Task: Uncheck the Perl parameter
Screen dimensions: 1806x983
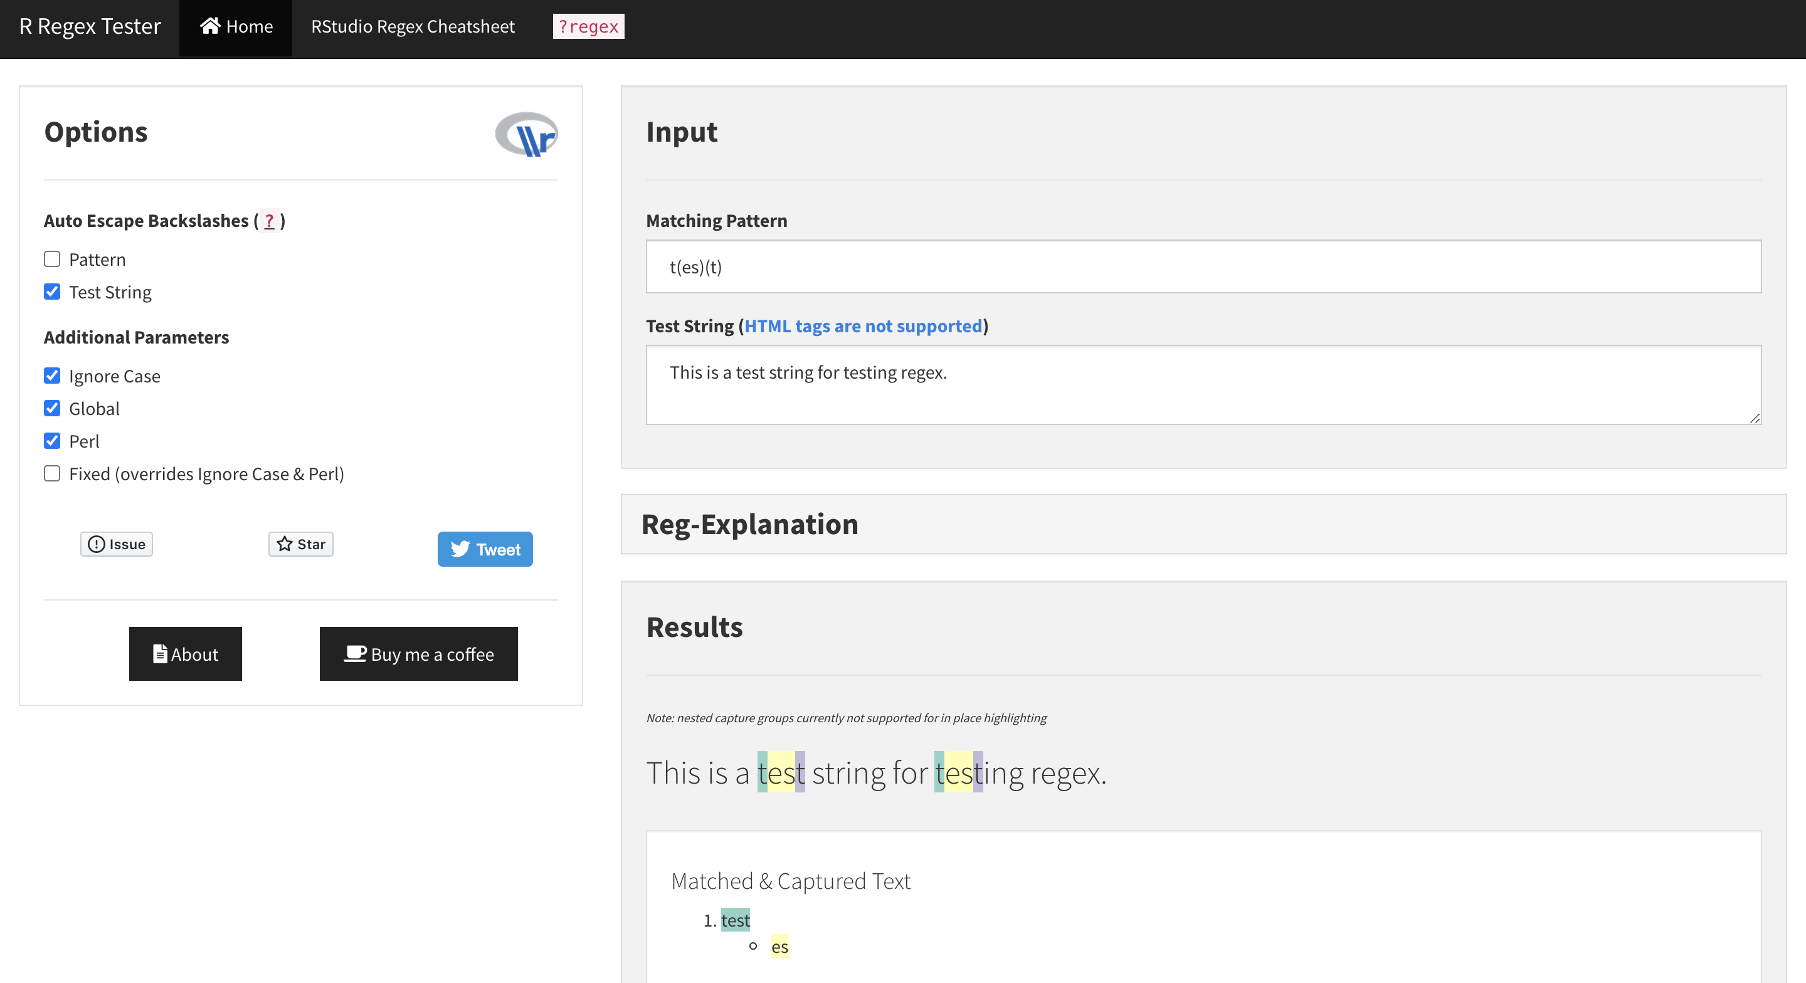Action: pyautogui.click(x=52, y=441)
